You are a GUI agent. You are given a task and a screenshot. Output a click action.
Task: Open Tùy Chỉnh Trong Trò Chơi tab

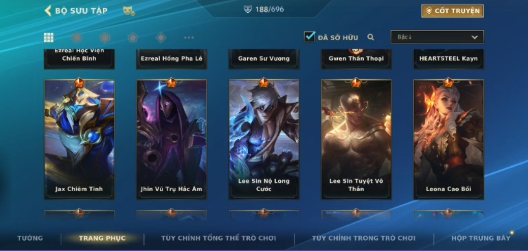[364, 238]
